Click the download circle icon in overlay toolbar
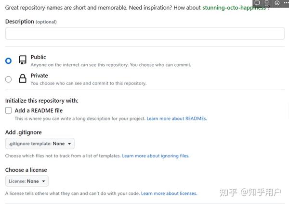 277,3
